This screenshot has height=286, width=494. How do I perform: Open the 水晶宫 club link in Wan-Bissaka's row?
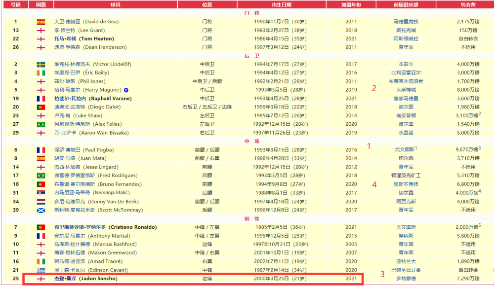point(406,133)
